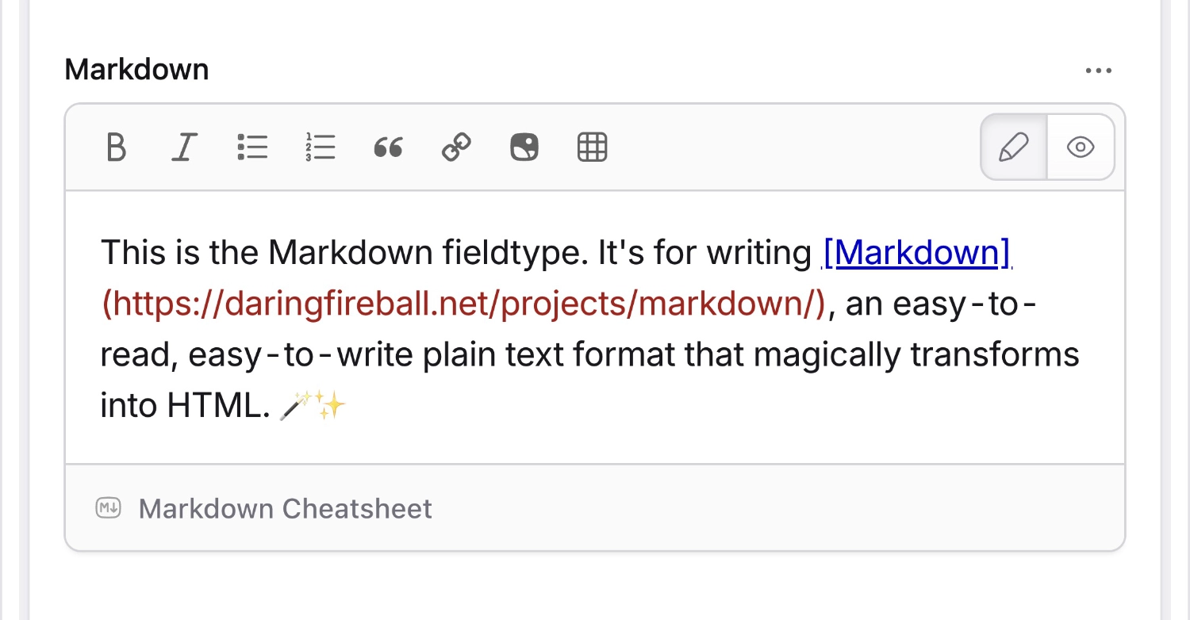Switch to the write tab of the editor
1190x620 pixels.
[1014, 147]
